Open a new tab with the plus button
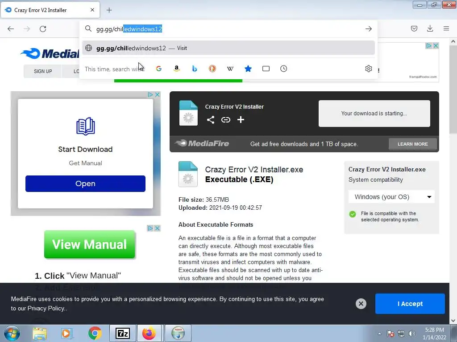 (109, 10)
